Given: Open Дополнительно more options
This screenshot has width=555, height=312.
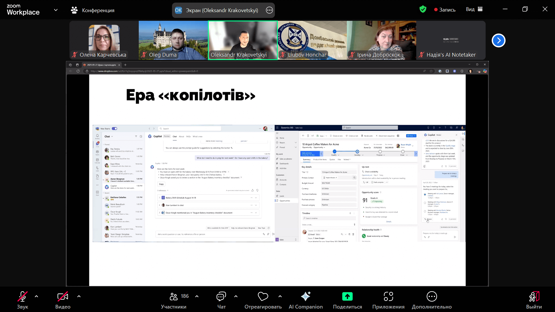Looking at the screenshot, I should coord(432,300).
